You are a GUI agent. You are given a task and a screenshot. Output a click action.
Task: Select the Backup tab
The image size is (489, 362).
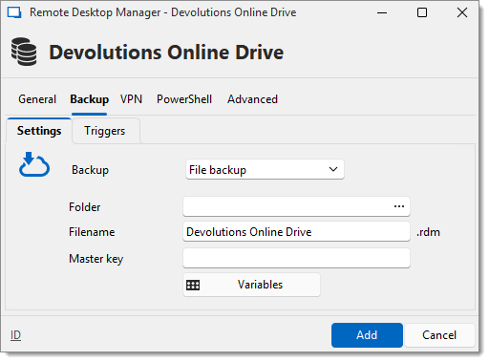[x=89, y=99]
